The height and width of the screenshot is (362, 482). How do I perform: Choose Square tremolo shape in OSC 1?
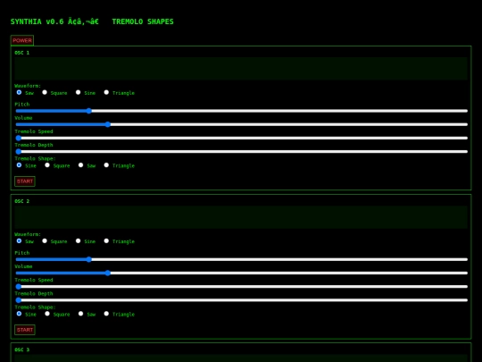[x=47, y=165]
